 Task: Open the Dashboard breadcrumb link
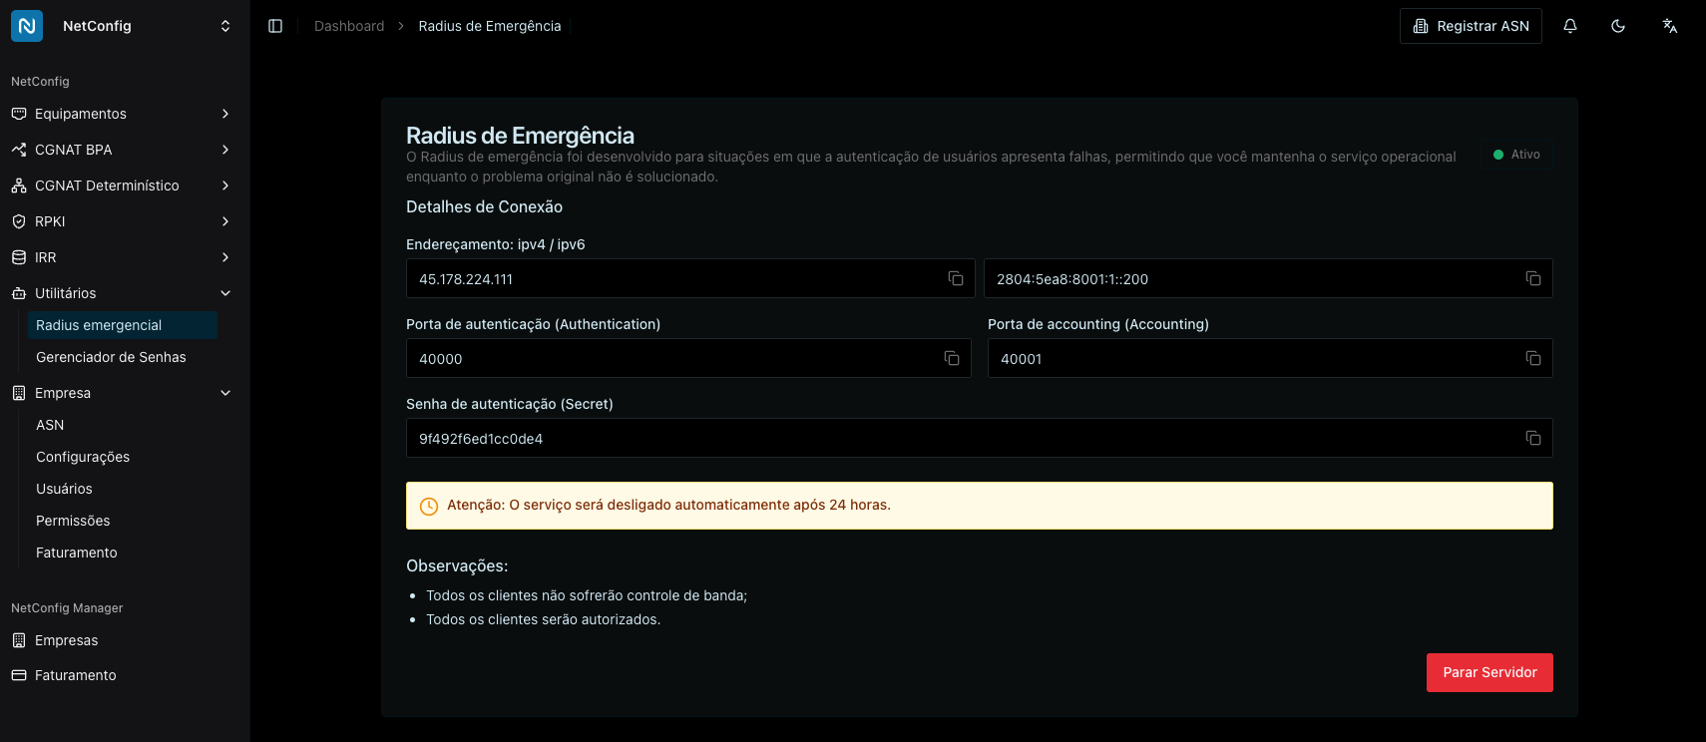point(349,26)
